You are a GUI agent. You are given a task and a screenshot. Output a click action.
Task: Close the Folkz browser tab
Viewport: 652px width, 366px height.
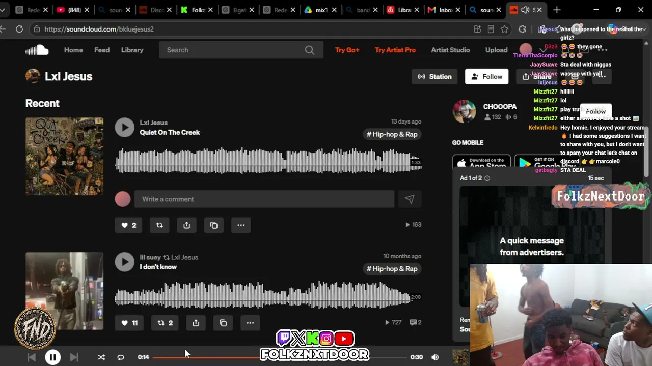(210, 10)
